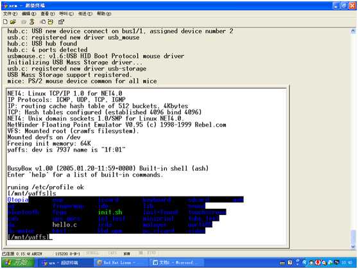Viewport: 358px width, 269px height.
Task: Click the Qtopia directory name in listing
Action: click(18, 200)
